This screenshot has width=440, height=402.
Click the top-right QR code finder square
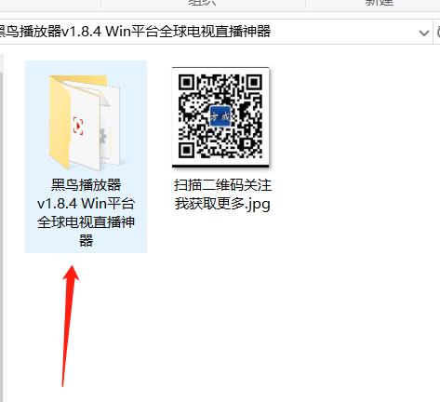pos(254,83)
